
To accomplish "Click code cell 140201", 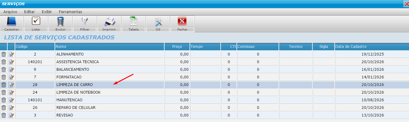I will click(35, 62).
